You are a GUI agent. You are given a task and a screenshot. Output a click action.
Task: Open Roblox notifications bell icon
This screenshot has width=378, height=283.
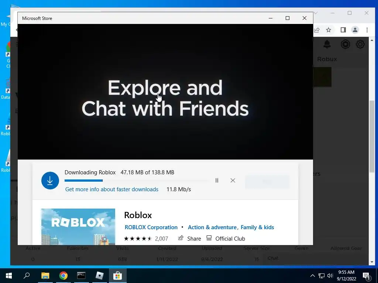(x=327, y=44)
